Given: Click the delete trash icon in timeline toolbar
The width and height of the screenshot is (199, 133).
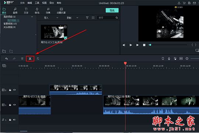Looking at the screenshot, I should [x=22, y=59].
